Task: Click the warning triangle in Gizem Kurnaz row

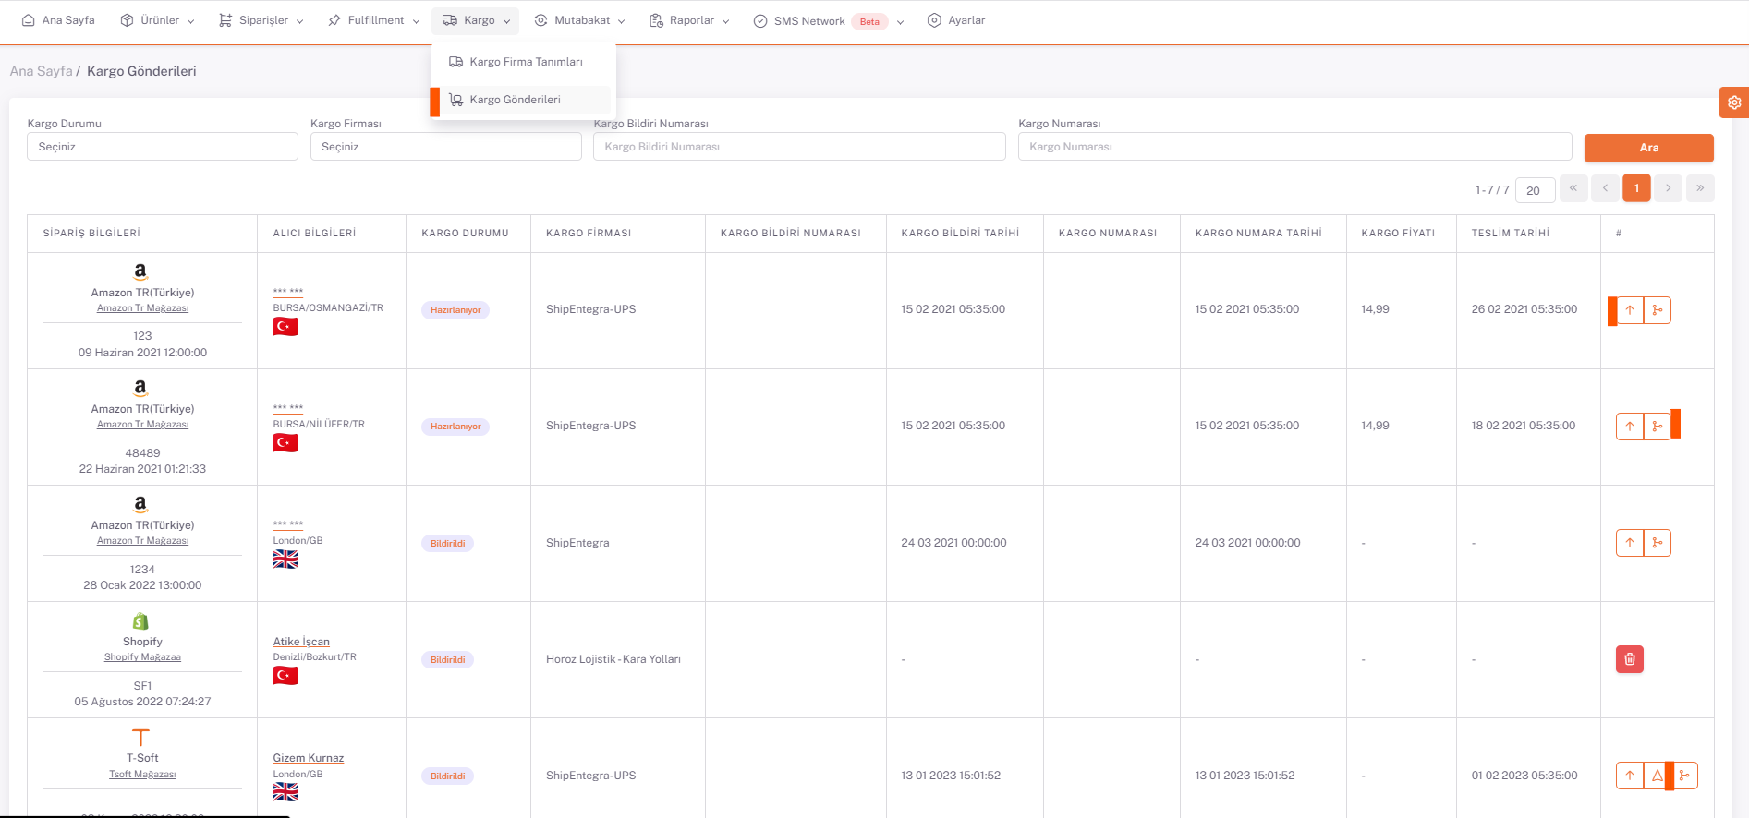Action: tap(1658, 776)
